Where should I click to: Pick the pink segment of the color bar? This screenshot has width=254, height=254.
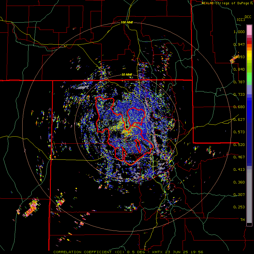pyautogui.click(x=249, y=30)
